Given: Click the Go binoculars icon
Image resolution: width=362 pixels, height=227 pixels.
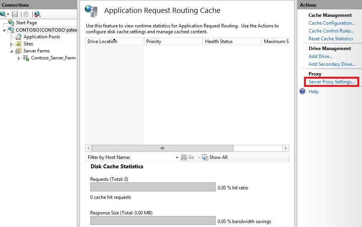Looking at the screenshot, I should pyautogui.click(x=184, y=157).
